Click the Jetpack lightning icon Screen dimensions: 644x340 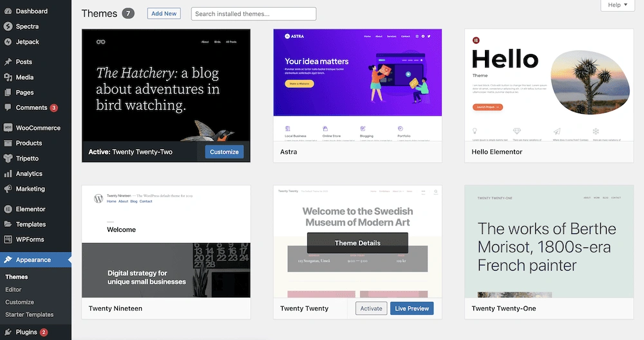8,42
